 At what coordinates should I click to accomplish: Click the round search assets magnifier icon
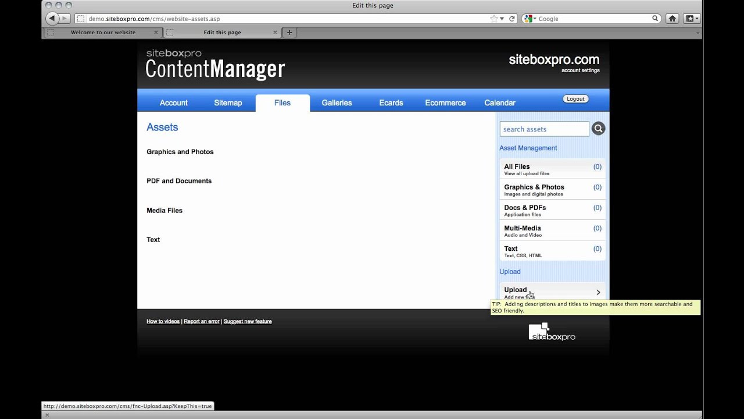pyautogui.click(x=598, y=129)
